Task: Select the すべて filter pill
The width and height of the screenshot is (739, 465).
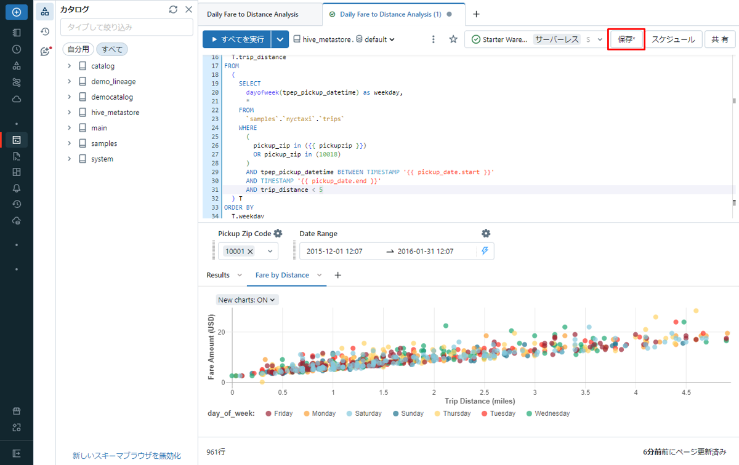Action: [x=112, y=49]
